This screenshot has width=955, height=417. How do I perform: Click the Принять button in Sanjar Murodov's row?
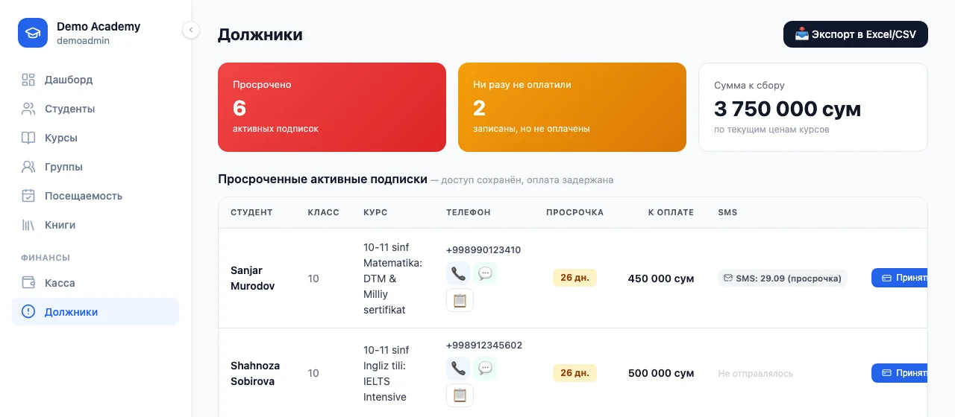(900, 278)
